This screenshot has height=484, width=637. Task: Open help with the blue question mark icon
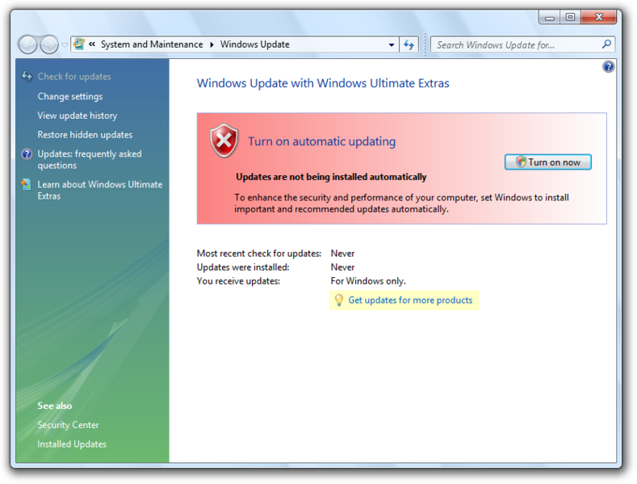pos(608,67)
